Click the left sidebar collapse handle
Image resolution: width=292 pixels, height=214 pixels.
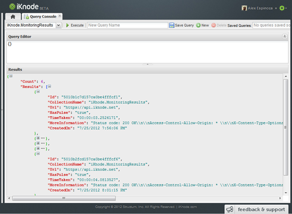pos(2,110)
